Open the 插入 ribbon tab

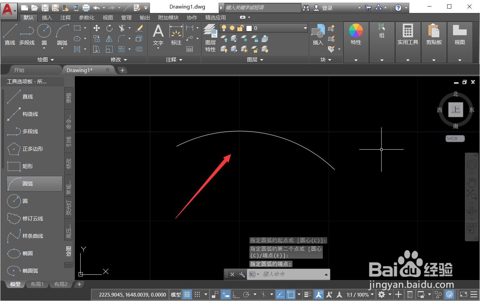click(47, 17)
